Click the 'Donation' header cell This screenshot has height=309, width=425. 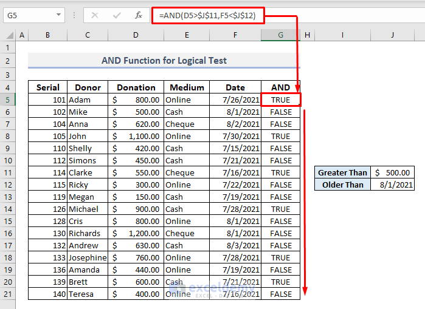[136, 87]
